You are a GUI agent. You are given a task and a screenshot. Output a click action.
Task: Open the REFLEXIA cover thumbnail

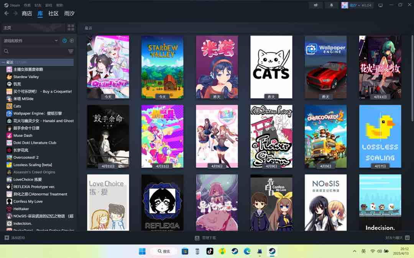(163, 202)
